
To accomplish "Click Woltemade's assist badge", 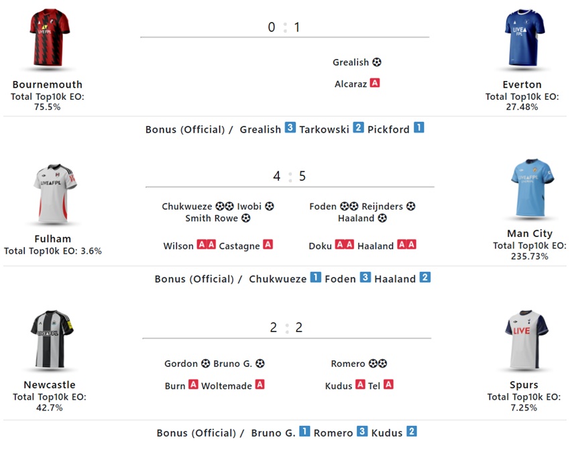I will coord(260,385).
